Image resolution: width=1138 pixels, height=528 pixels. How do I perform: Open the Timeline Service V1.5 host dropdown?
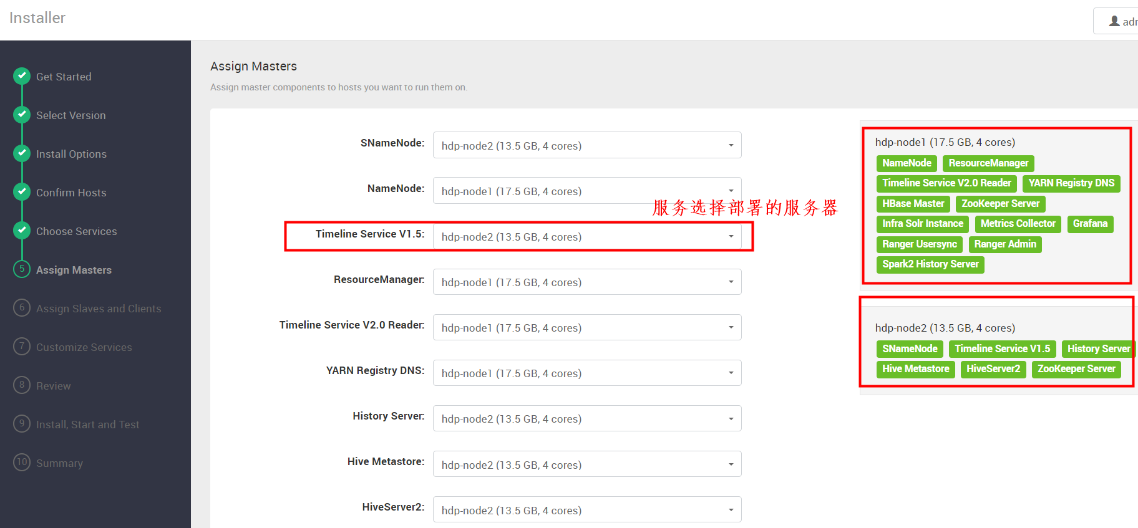587,236
